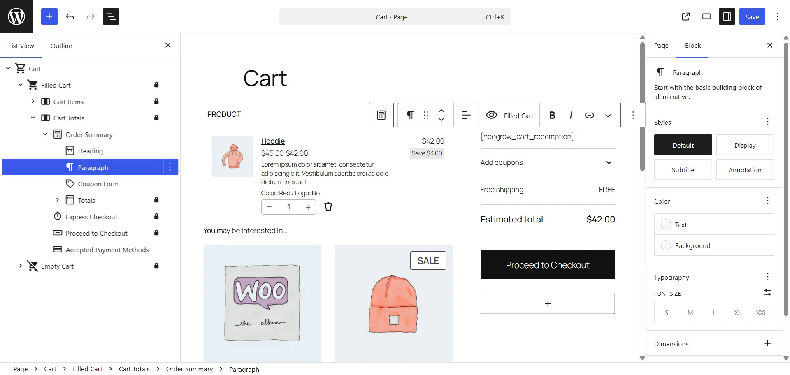The image size is (790, 375).
Task: Select parent Order Summary block icon
Action: pyautogui.click(x=381, y=115)
